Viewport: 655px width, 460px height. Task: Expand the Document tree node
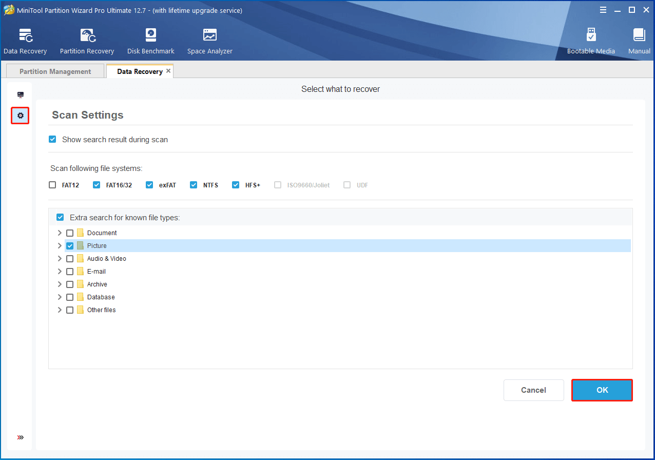[x=60, y=233]
